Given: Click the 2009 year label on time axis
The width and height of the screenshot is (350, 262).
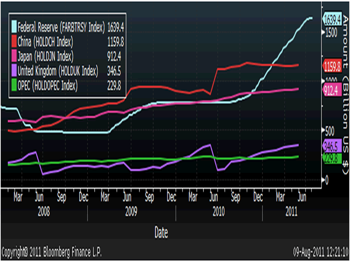Looking at the screenshot, I should point(131,212).
